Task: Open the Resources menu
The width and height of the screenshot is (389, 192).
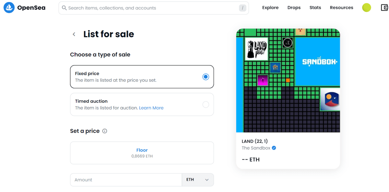Action: tap(341, 8)
